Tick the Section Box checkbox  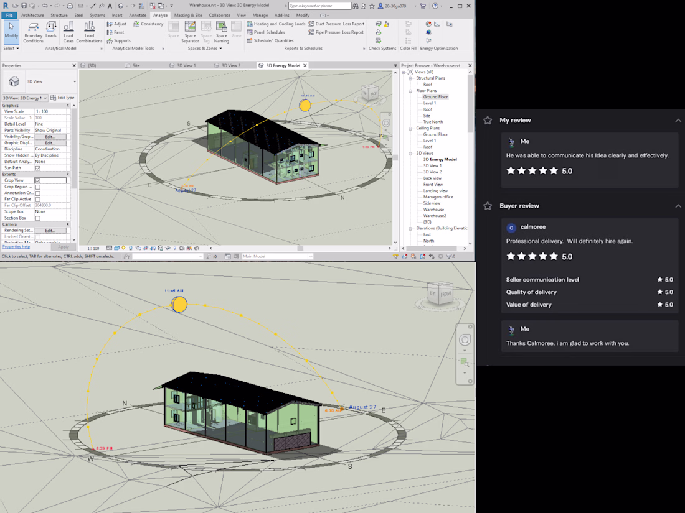click(x=38, y=218)
